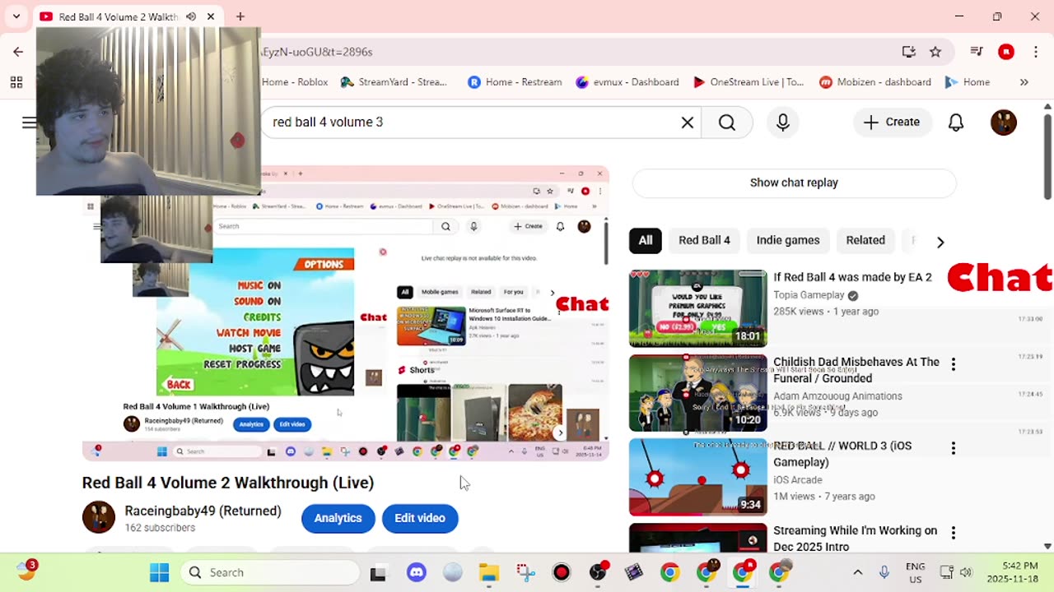Click the Edit video button
This screenshot has width=1054, height=592.
point(419,518)
